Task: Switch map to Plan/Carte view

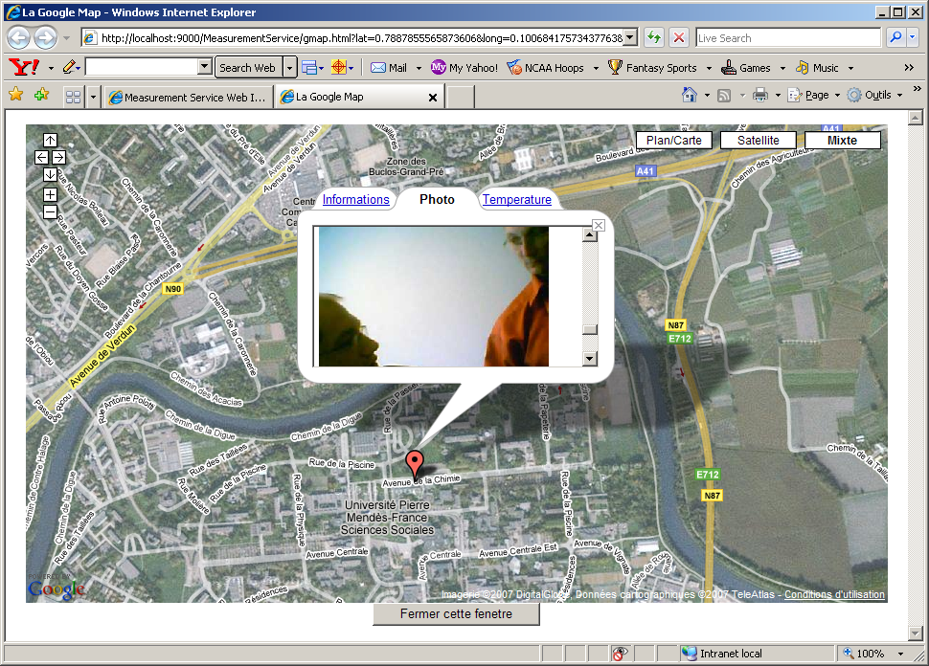Action: 673,141
